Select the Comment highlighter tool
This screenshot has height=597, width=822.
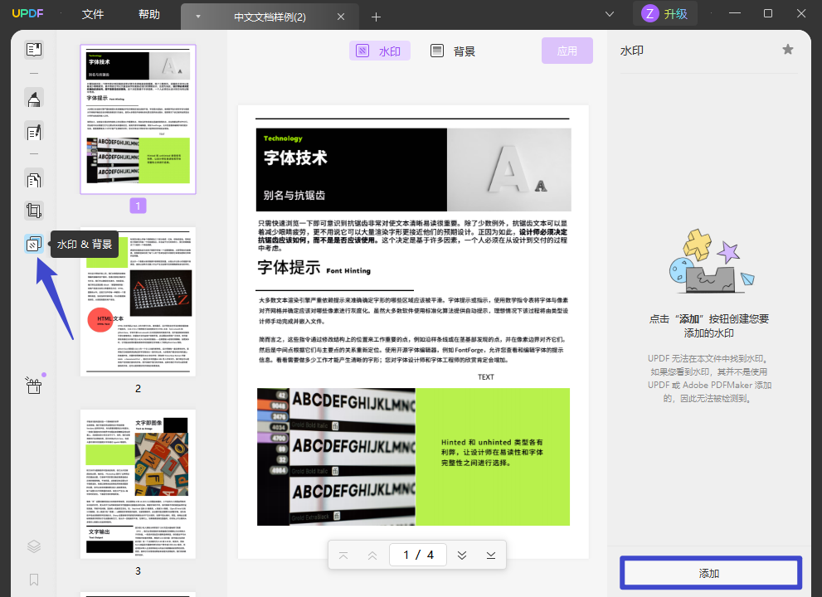click(34, 98)
